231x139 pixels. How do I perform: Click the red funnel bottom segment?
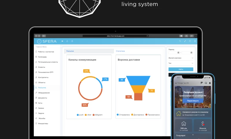pos(138,97)
